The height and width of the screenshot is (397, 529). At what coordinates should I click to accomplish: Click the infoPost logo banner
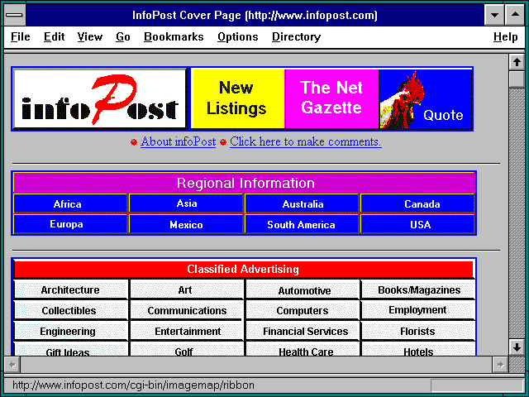100,99
